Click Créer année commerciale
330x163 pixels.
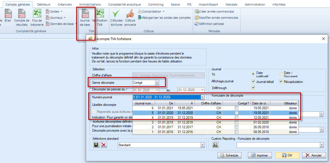tap(214, 12)
